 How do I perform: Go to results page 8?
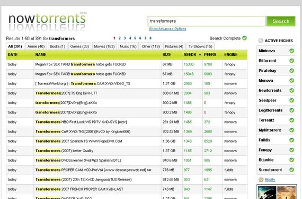click(150, 38)
